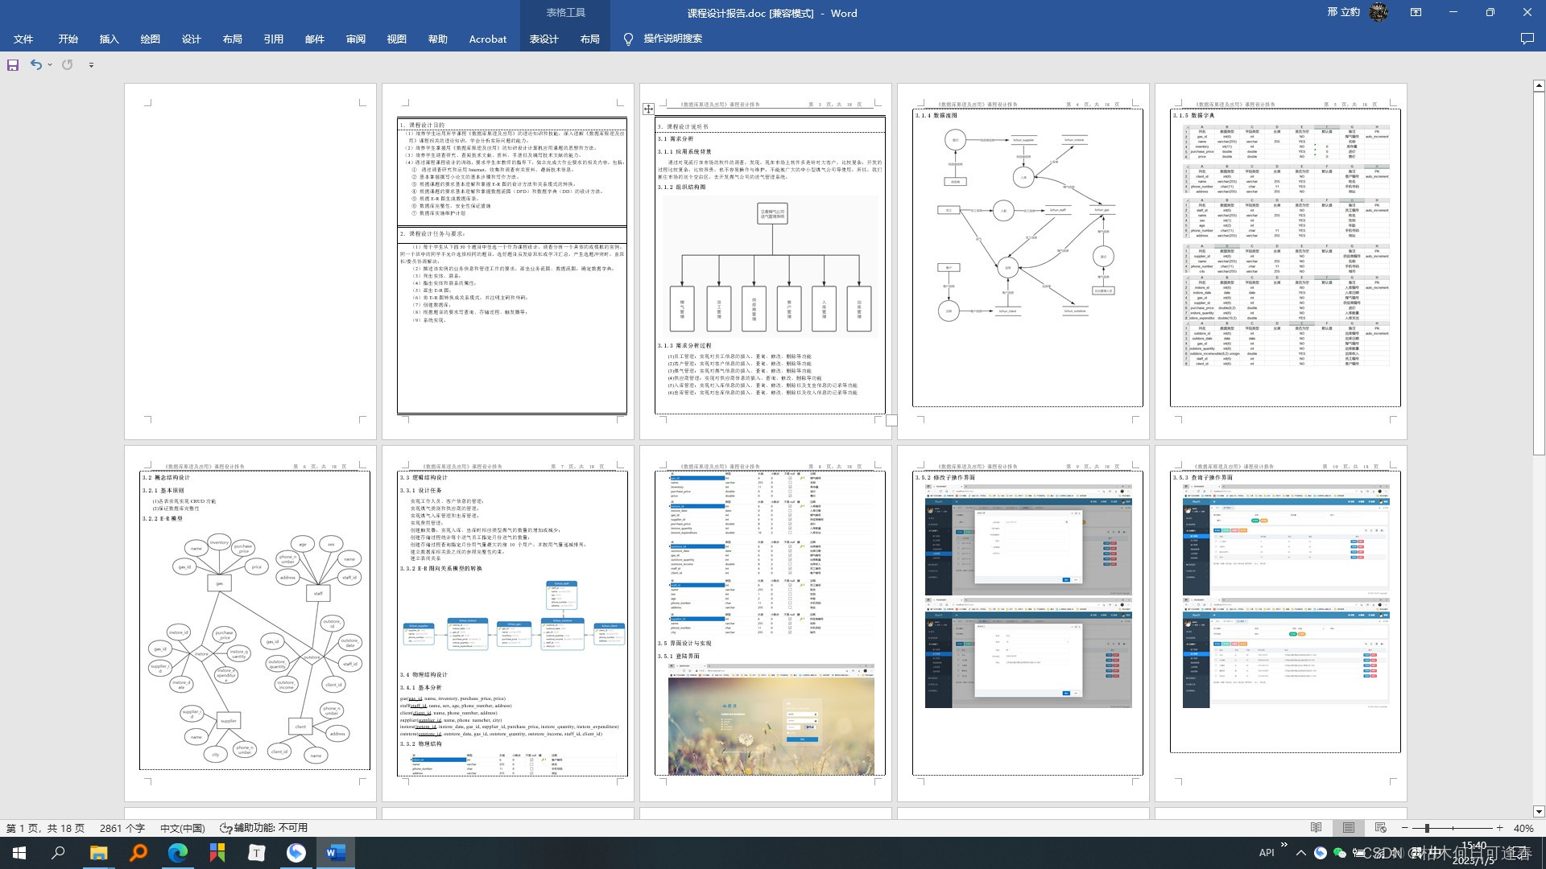Open the 表设计 ribbon tab
Screen dimensions: 1546x869
click(x=544, y=39)
